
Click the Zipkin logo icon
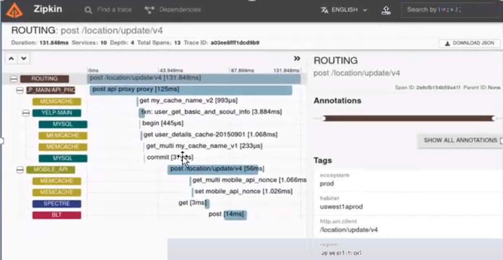click(14, 10)
